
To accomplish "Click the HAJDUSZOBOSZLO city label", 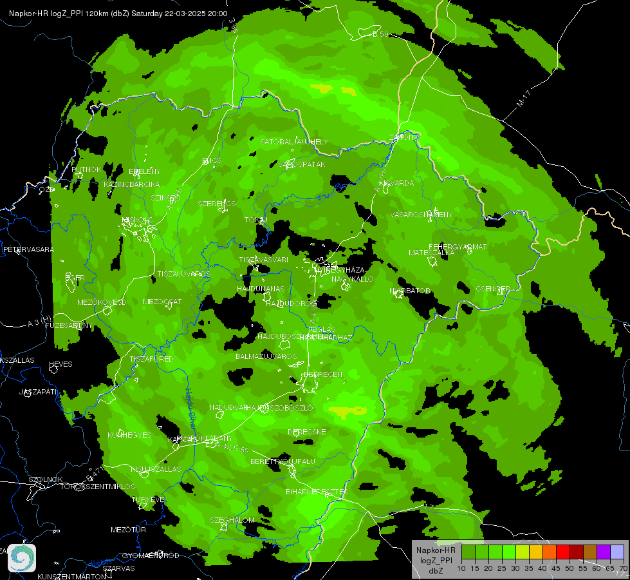I will coord(280,408).
